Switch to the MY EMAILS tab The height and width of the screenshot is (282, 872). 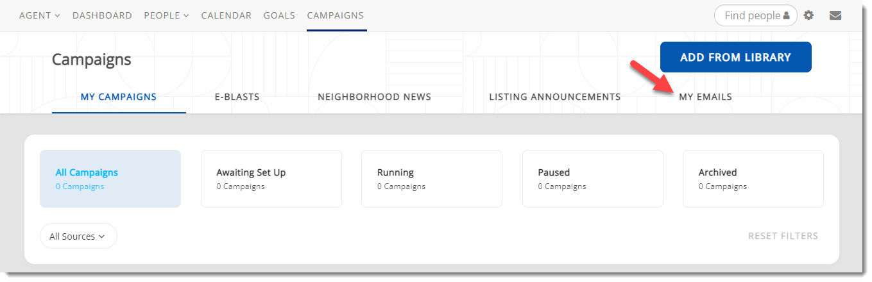[706, 97]
